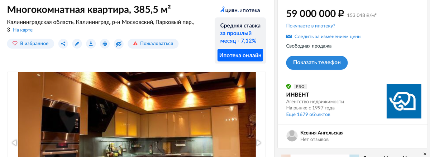
Task: Add listing to favorites with heart button
Action: coord(30,44)
